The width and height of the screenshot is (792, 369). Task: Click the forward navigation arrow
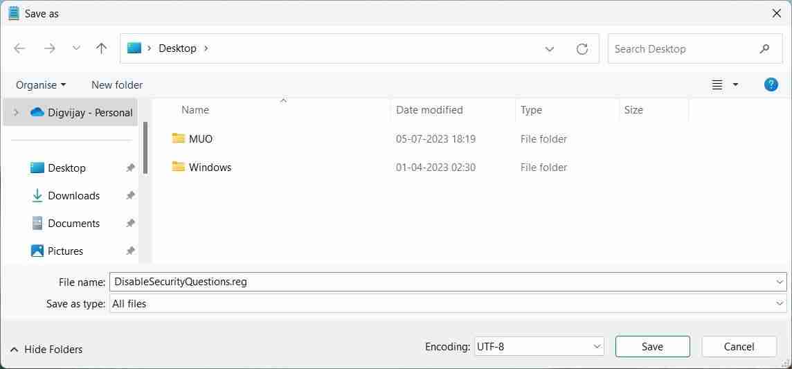49,48
